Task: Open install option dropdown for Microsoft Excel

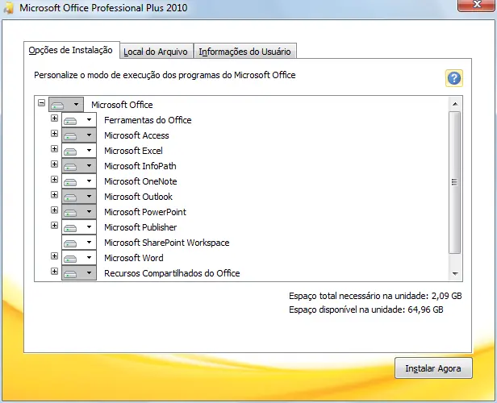Action: pyautogui.click(x=79, y=151)
